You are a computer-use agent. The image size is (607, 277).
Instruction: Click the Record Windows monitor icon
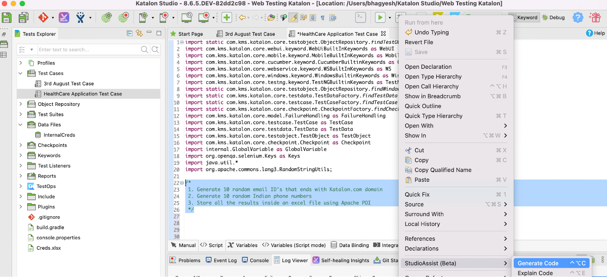[x=204, y=17]
